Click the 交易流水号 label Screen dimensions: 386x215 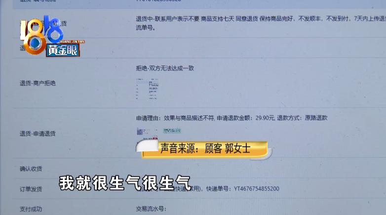pos(151,209)
